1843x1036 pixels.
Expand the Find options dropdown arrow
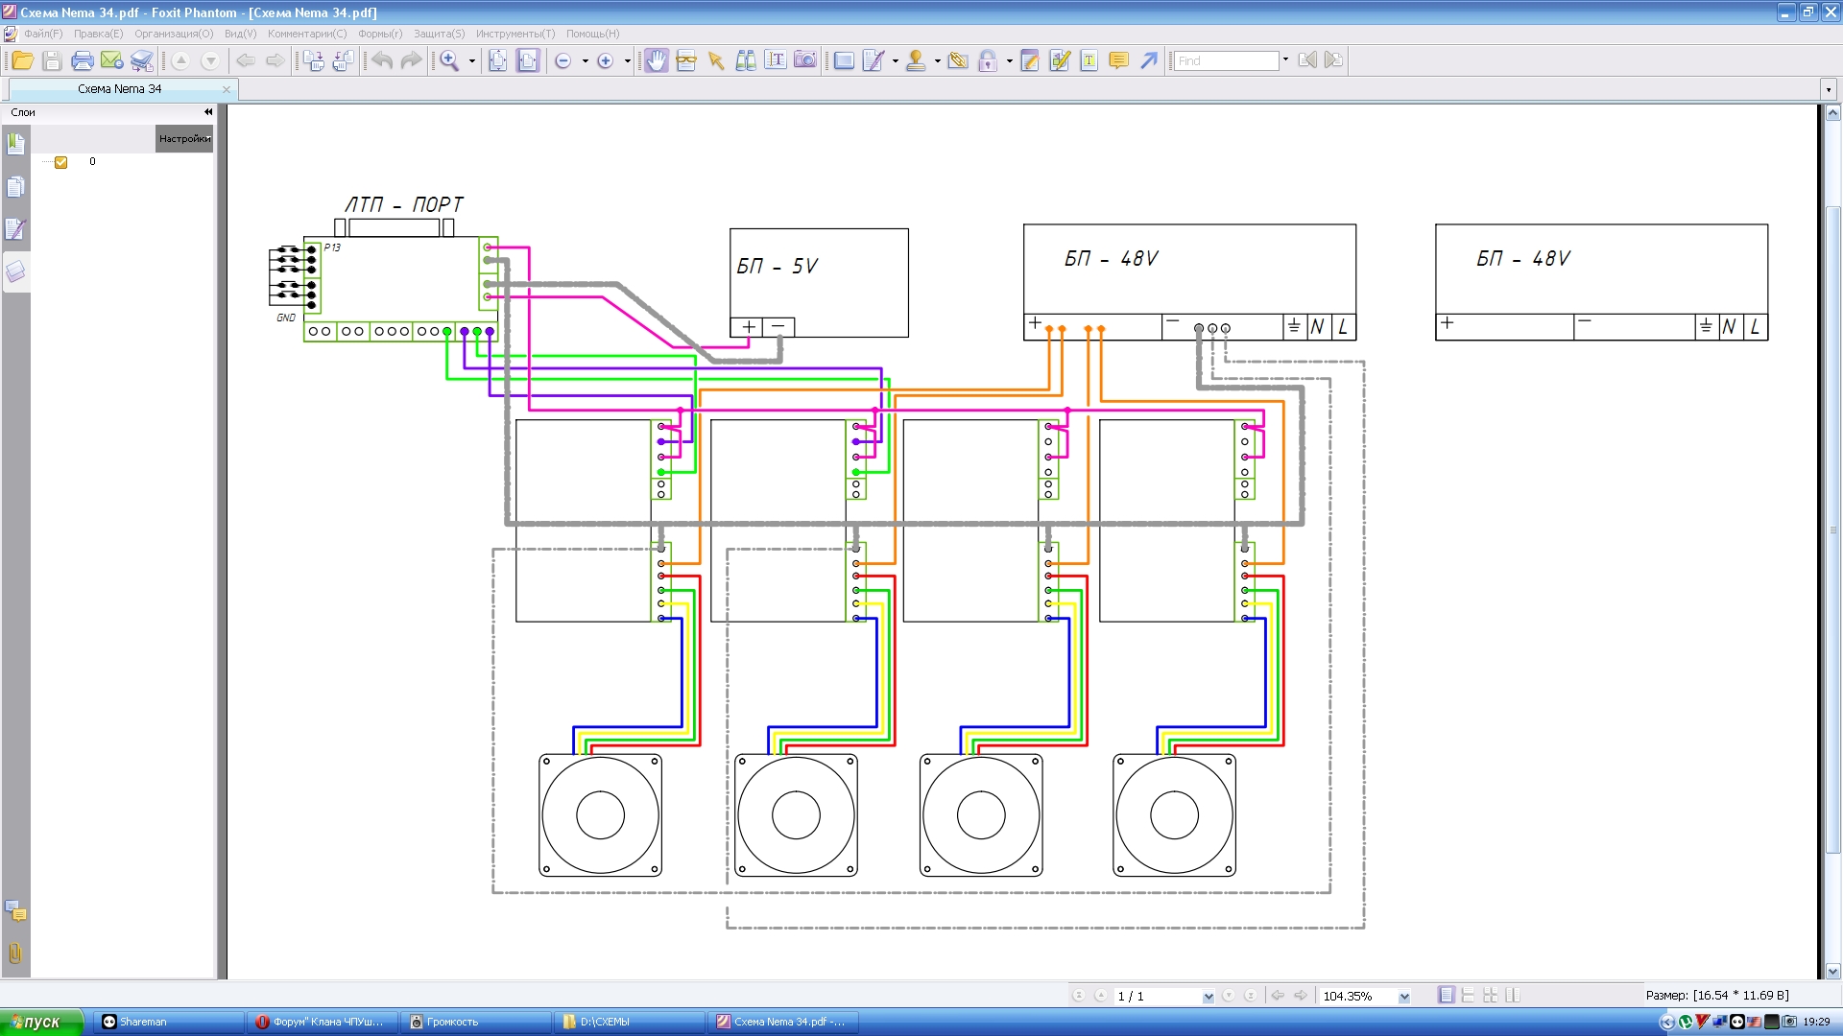[x=1285, y=59]
